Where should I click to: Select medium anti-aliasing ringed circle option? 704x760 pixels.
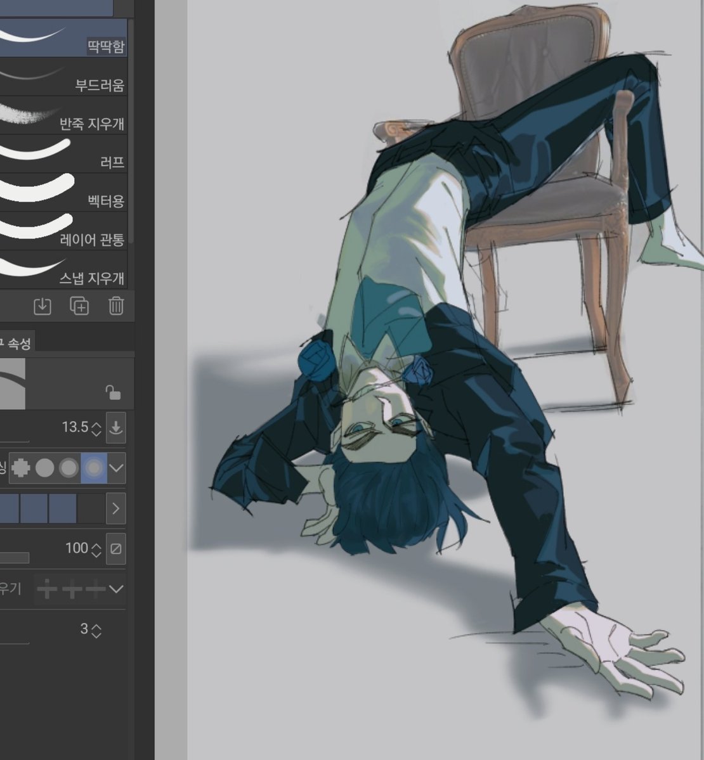68,468
